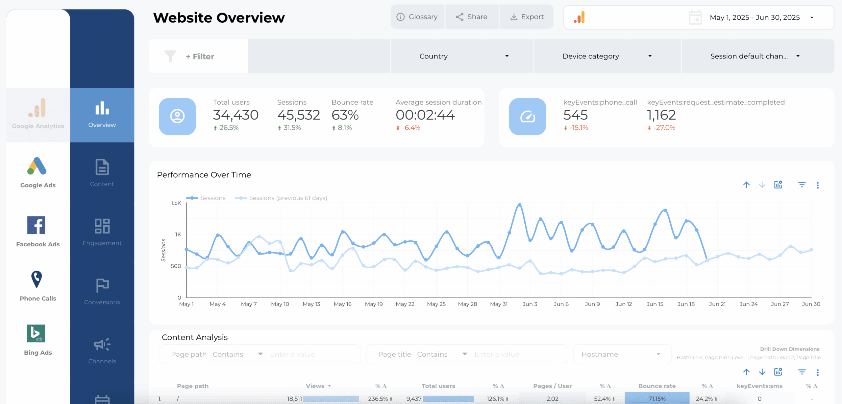Open Performance chart three-dot menu
This screenshot has width=842, height=404.
coord(818,185)
